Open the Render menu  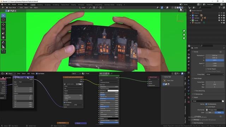(x=14, y=5)
